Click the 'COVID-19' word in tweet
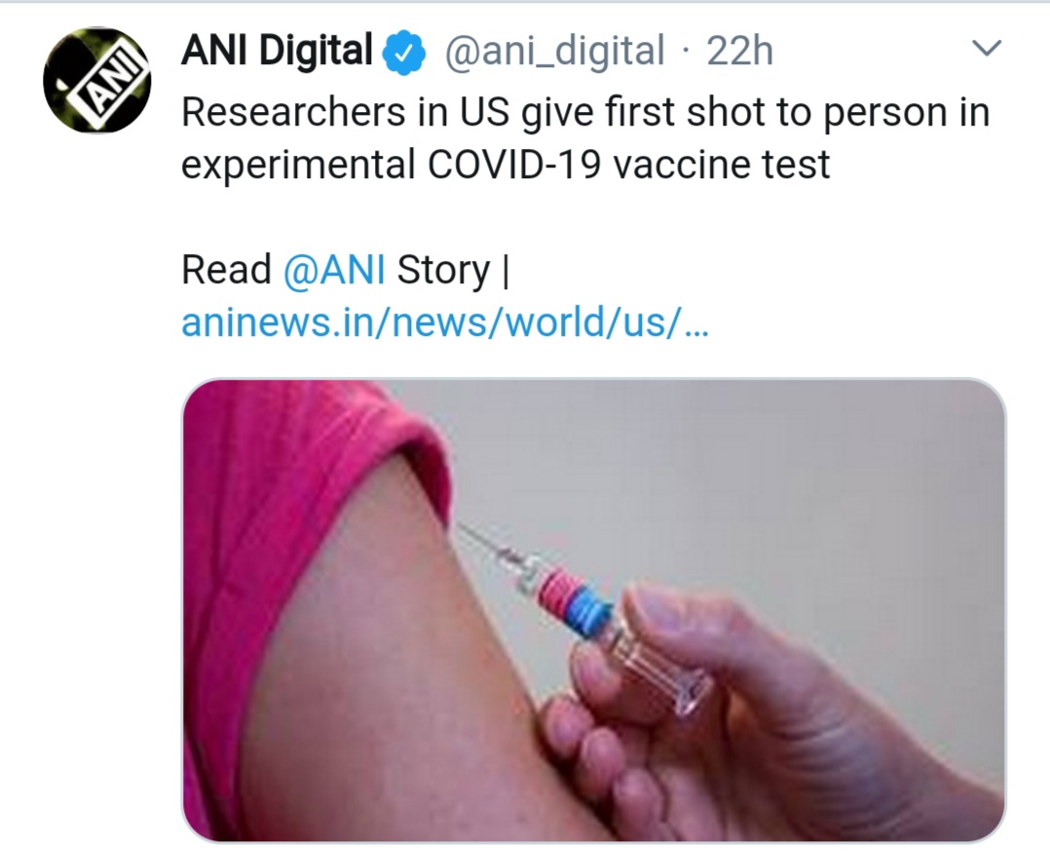 click(513, 165)
